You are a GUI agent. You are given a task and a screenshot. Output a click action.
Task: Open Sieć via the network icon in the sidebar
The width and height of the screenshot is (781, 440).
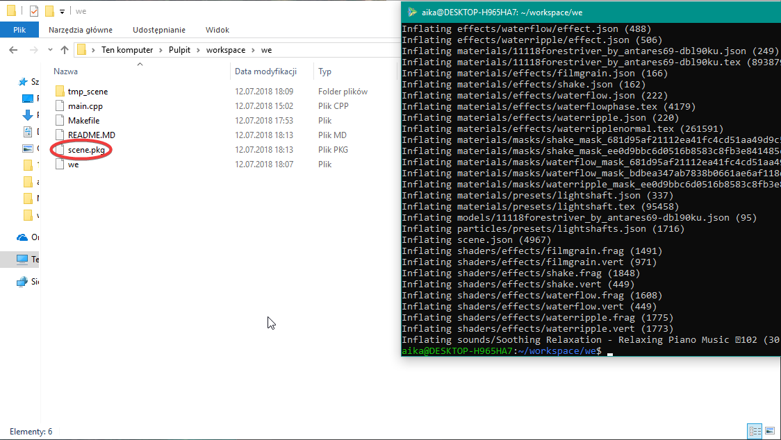coord(23,282)
